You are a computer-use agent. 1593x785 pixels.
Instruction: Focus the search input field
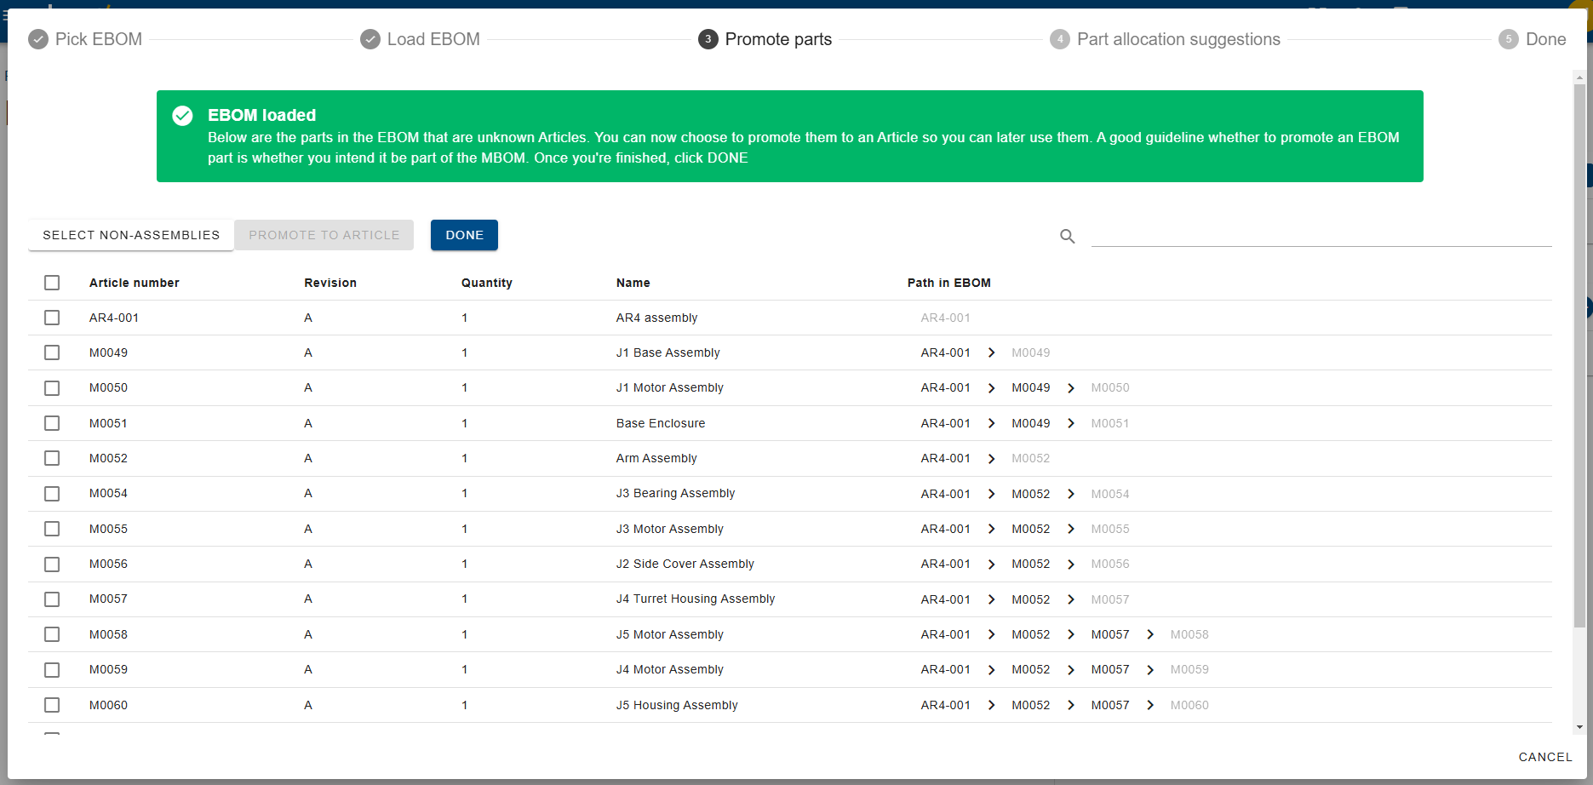pos(1321,235)
